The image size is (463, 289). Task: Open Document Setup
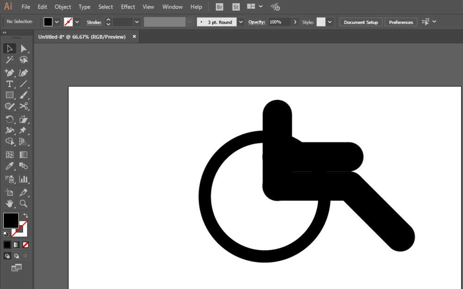361,22
